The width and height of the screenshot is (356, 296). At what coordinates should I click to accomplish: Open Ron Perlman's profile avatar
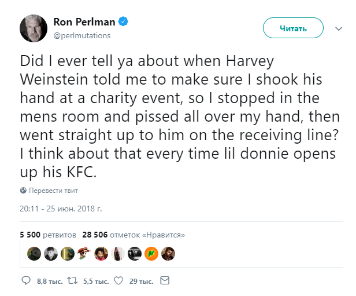click(34, 28)
